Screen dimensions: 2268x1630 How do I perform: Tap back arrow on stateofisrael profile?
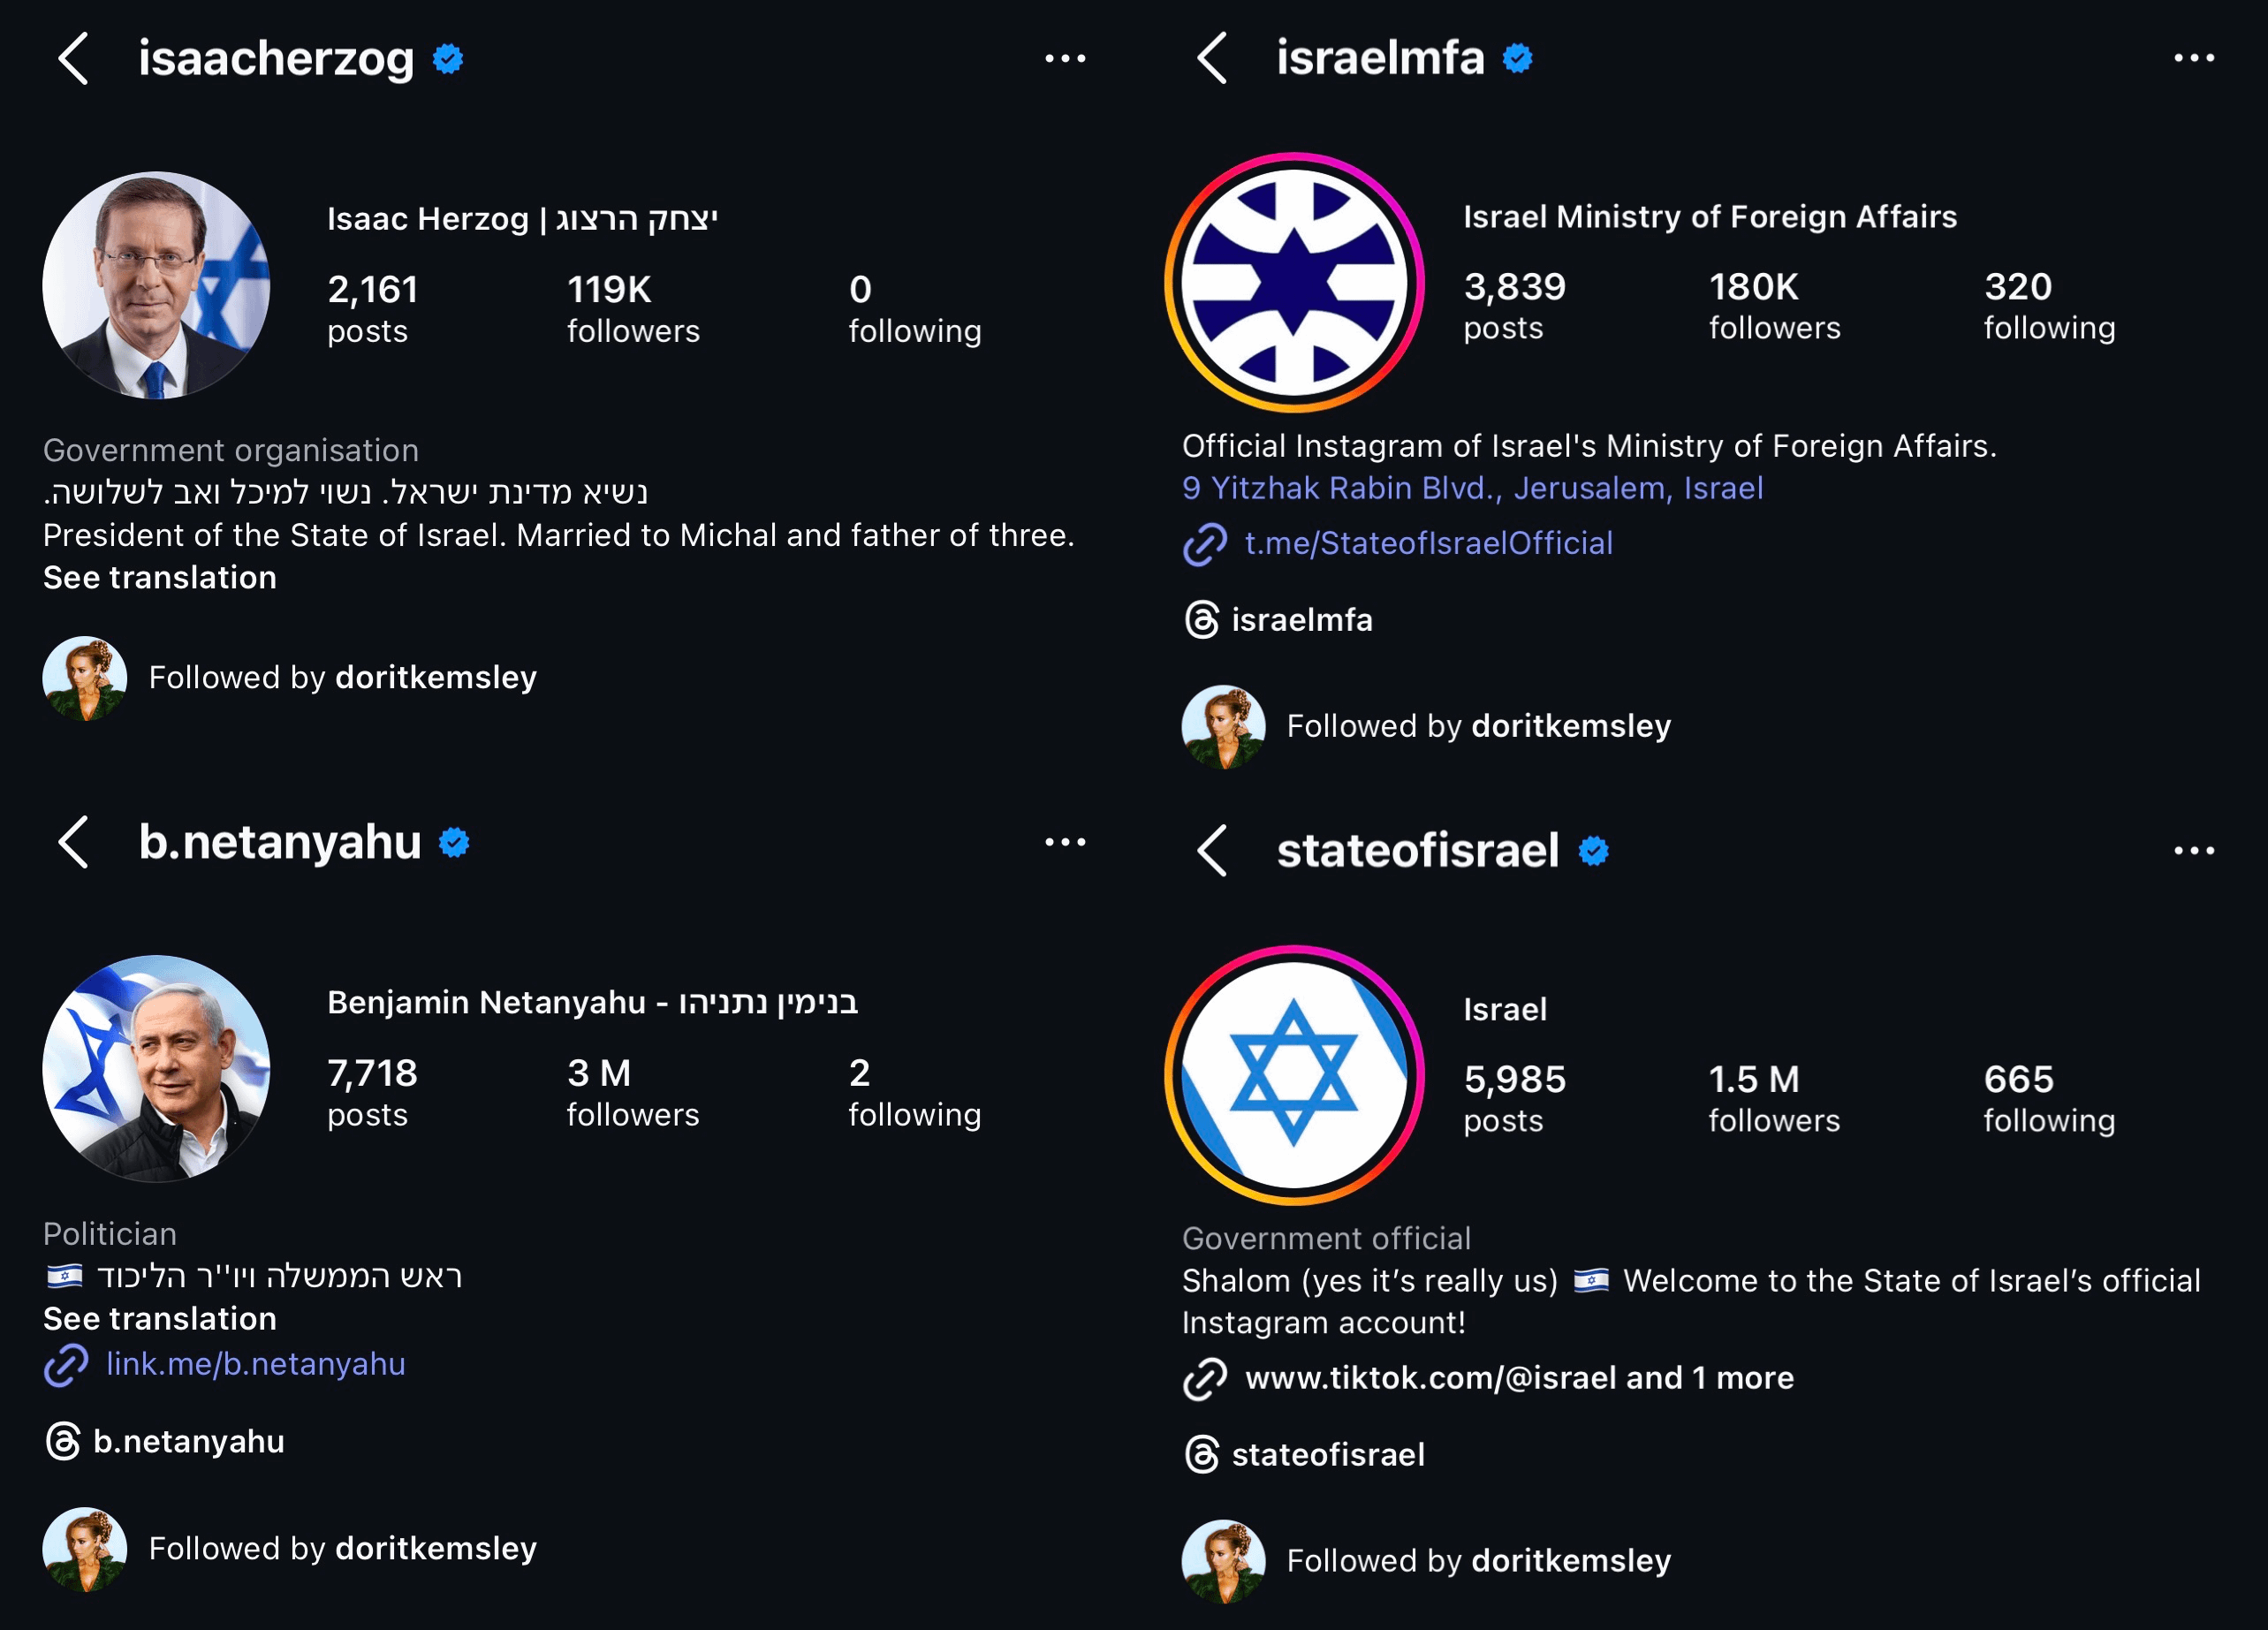coord(1212,851)
